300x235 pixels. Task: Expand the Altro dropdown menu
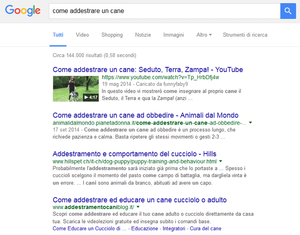[204, 35]
